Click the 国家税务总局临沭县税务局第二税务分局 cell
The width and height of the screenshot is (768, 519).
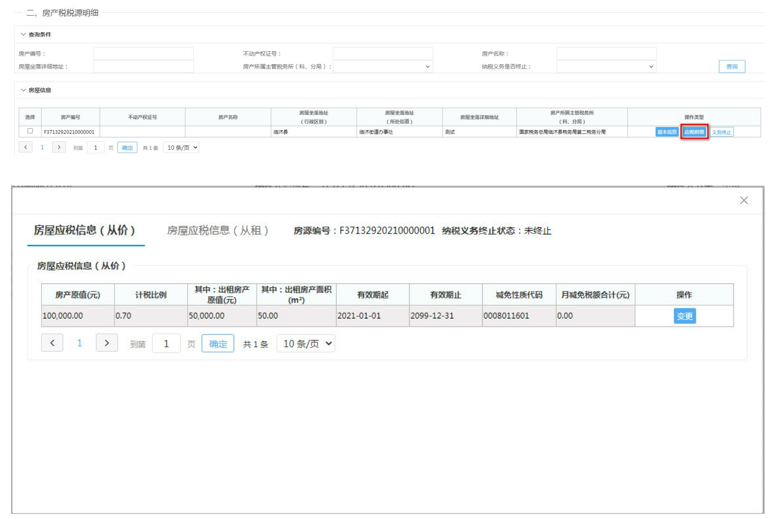click(572, 132)
